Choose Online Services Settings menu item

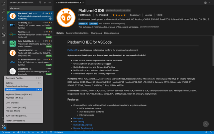pyautogui.click(x=23, y=86)
